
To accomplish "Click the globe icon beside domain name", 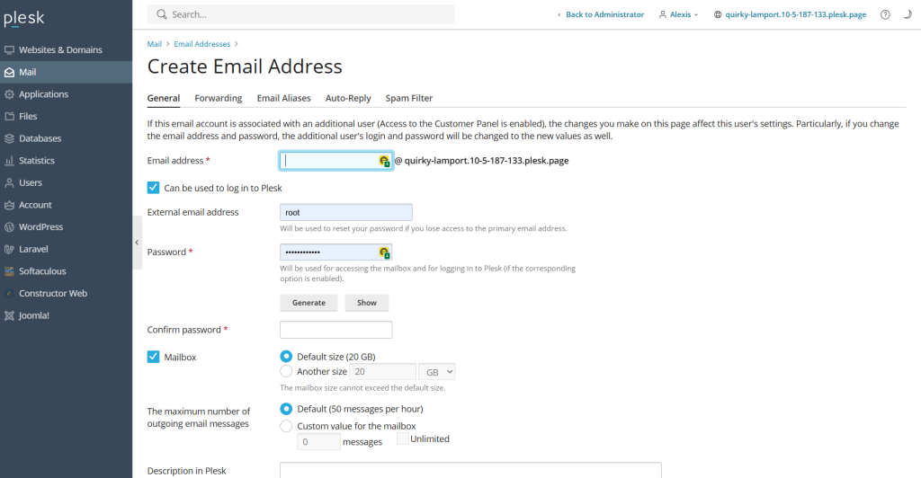I will click(718, 14).
